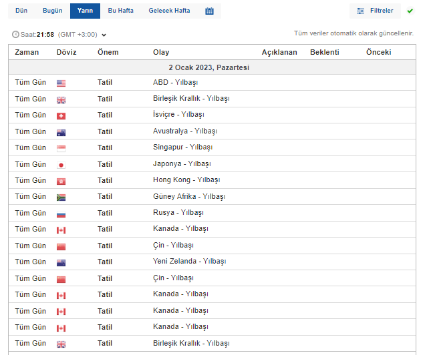Click the clock icon next to Saat
The height and width of the screenshot is (355, 423).
[x=15, y=35]
